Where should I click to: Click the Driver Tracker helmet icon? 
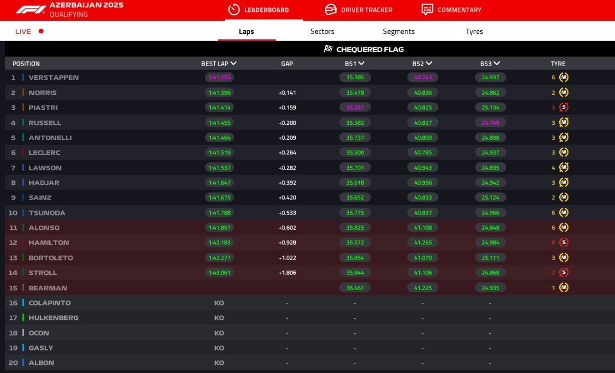click(331, 10)
